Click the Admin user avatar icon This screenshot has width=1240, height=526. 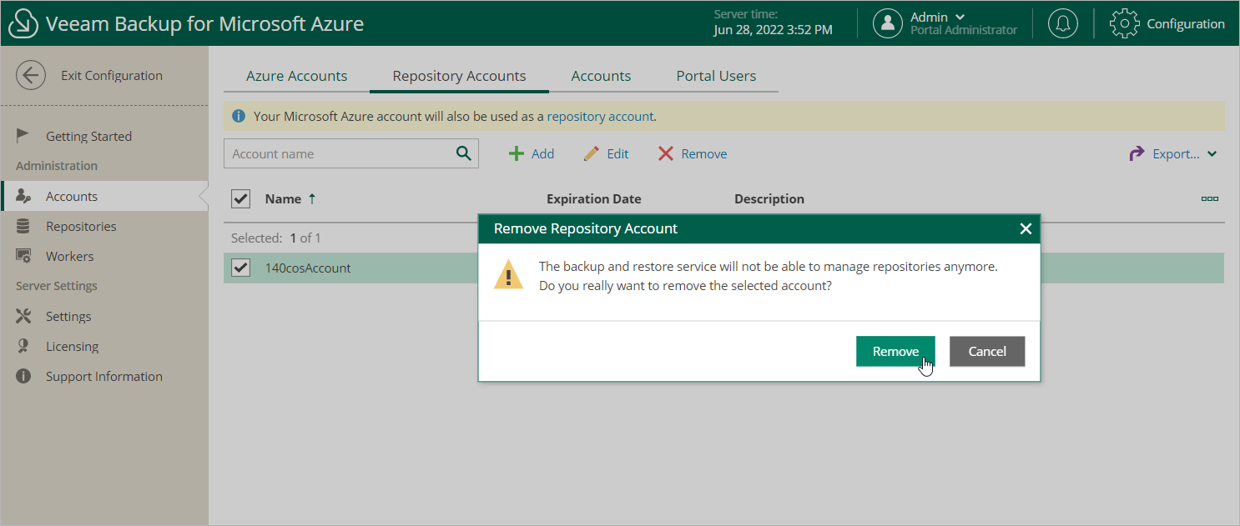(x=888, y=23)
